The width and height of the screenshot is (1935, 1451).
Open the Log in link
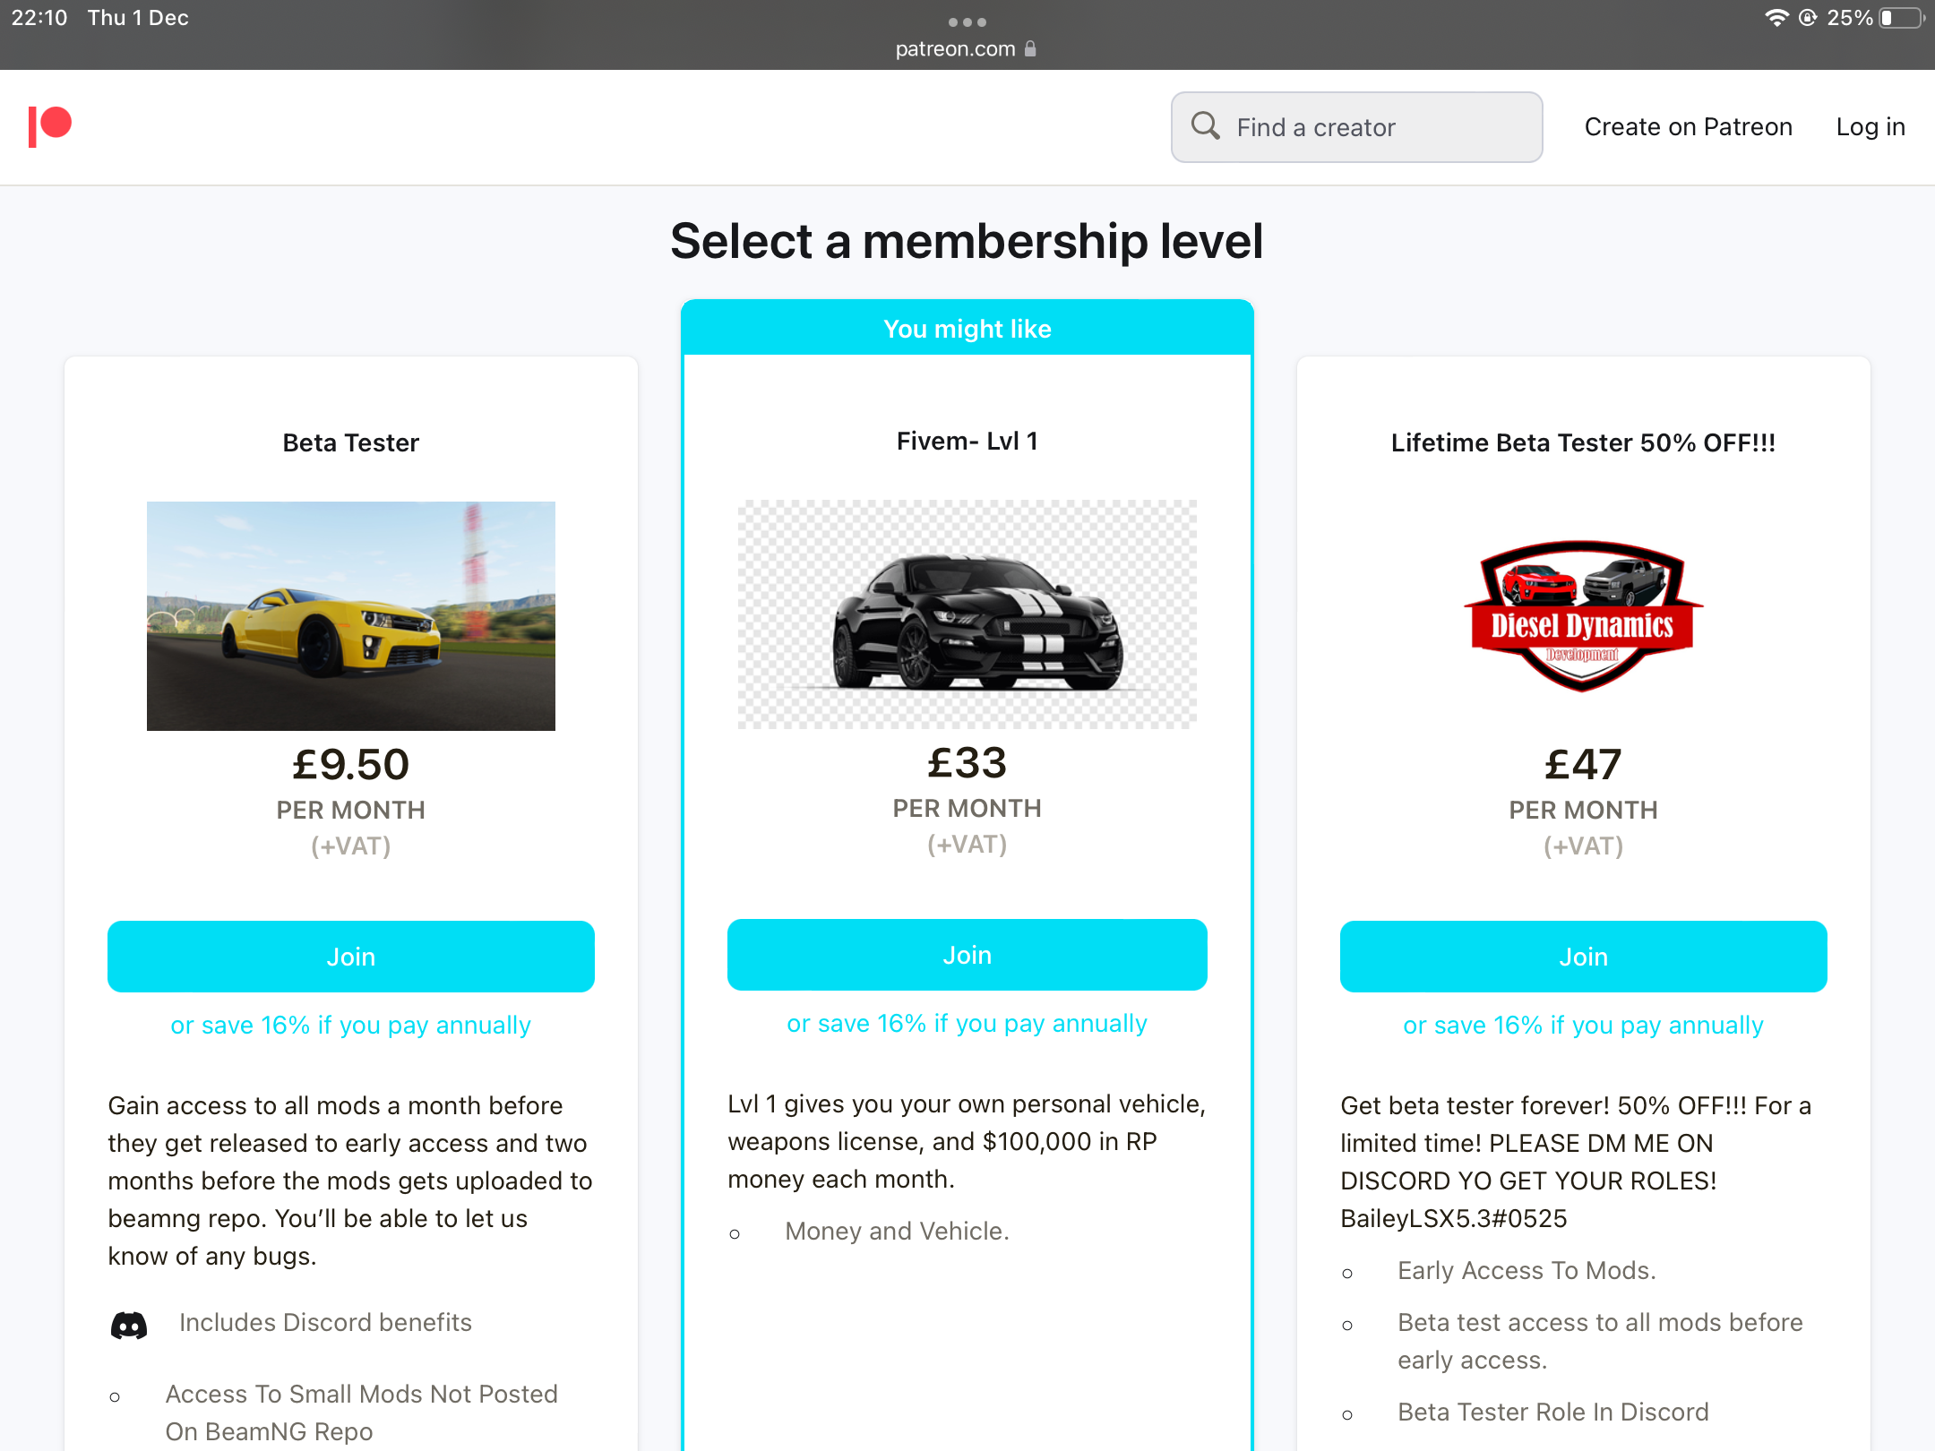tap(1870, 127)
